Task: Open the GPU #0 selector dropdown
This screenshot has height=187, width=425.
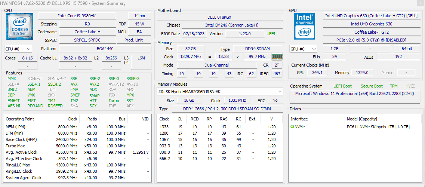Action: click(303, 49)
